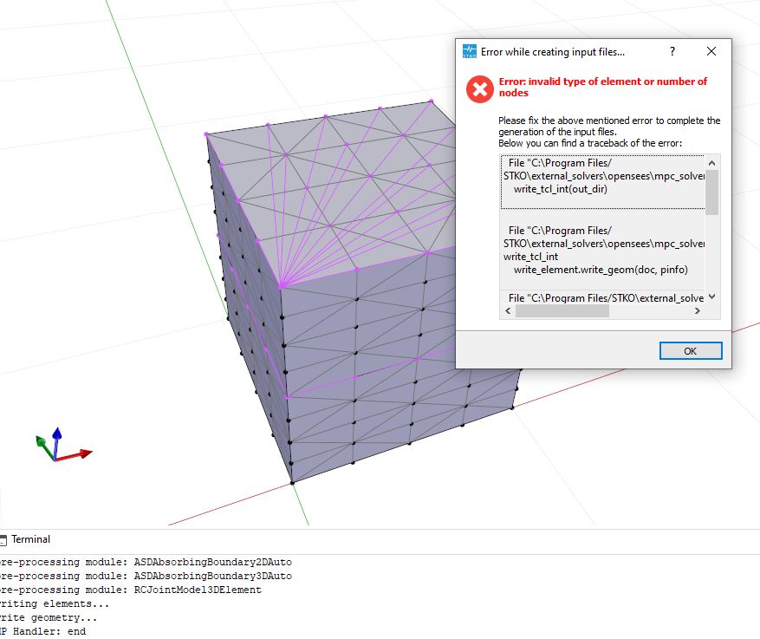Image resolution: width=760 pixels, height=639 pixels.
Task: Click the 'Please fix the above' message text
Action: tap(609, 132)
